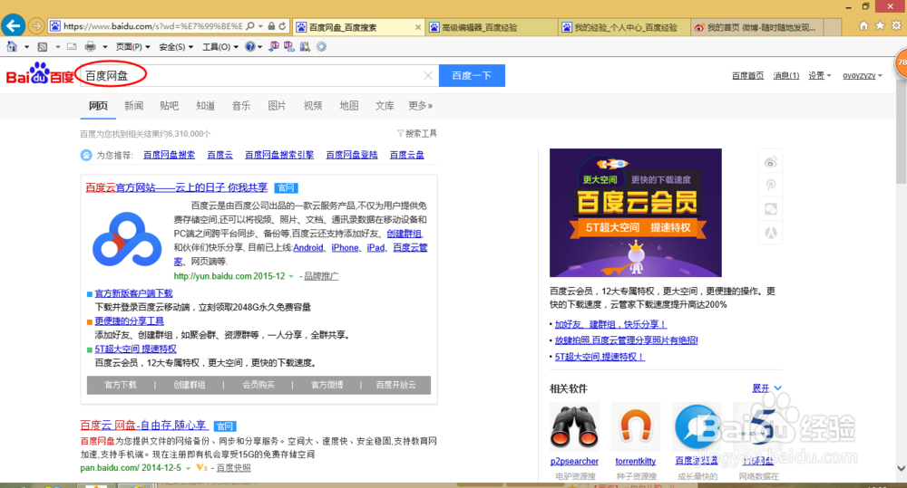Switch to the 我的首页 微博 browser tab
Screen dimensions: 907x488
[x=756, y=27]
